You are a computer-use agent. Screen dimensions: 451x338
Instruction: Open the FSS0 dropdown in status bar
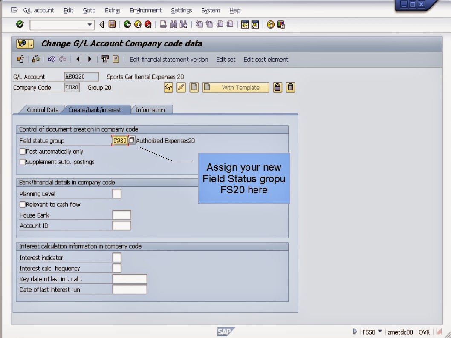pos(380,332)
